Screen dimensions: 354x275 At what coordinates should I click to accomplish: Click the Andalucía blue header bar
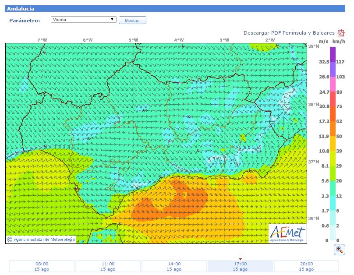tap(174, 9)
